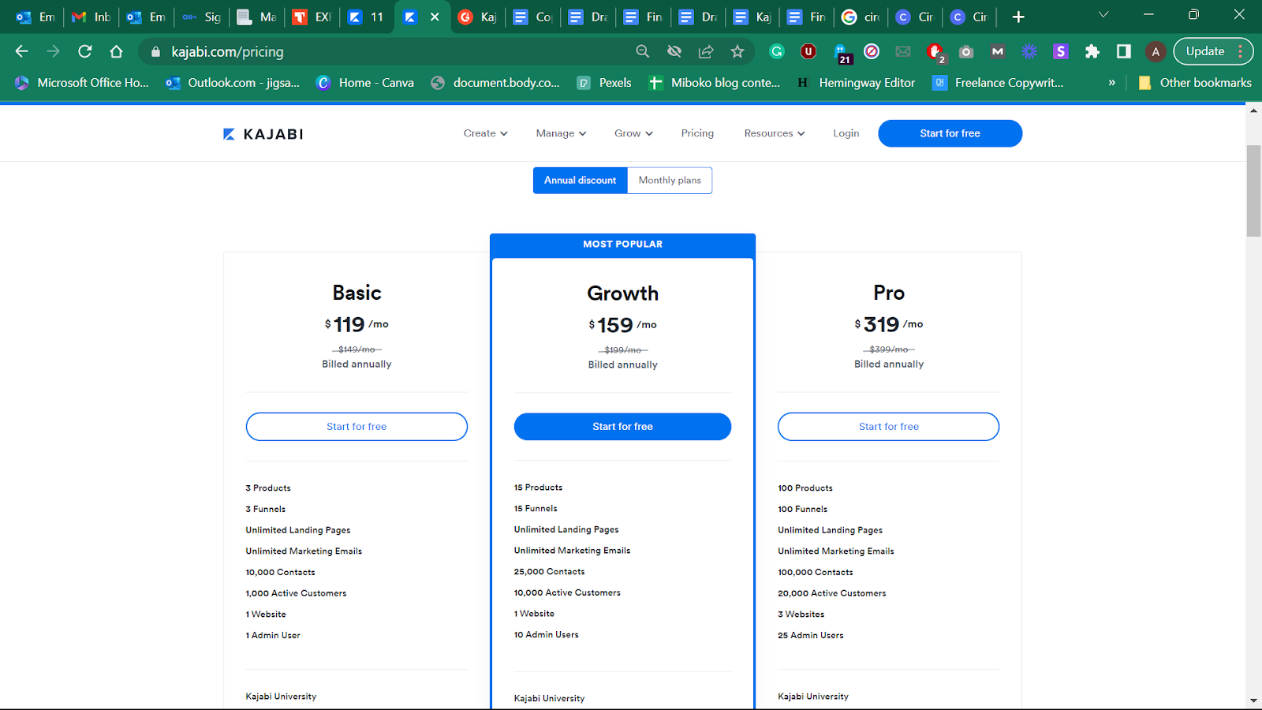Open the red hand ad blocker extension
This screenshot has height=710, width=1262.
click(x=935, y=53)
